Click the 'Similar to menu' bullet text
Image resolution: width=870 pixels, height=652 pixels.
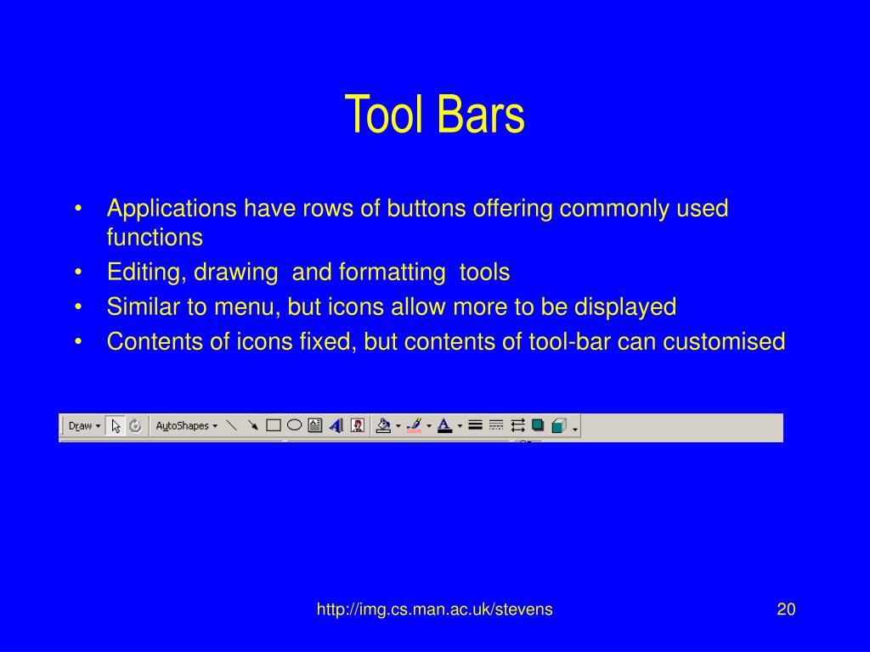pyautogui.click(x=391, y=306)
